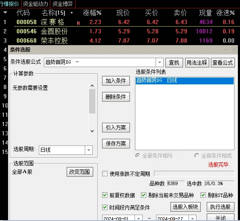The height and width of the screenshot is (221, 240).
Task: Click 关闭 button in the dialog
Action: (221, 217)
